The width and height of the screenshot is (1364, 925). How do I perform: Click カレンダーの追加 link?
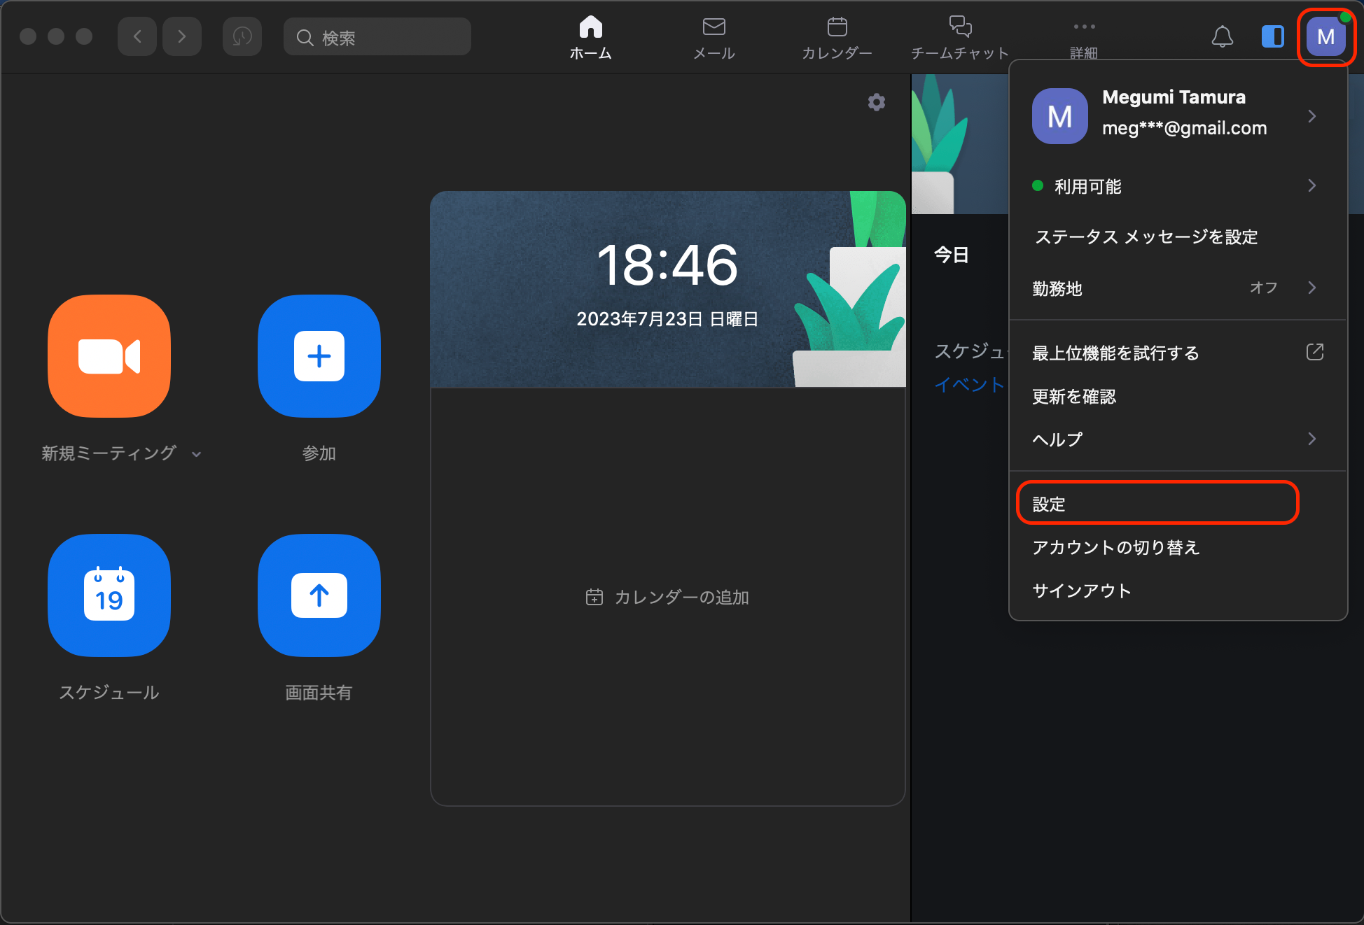(x=668, y=597)
